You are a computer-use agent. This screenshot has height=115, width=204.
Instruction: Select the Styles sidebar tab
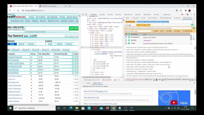(x=127, y=18)
